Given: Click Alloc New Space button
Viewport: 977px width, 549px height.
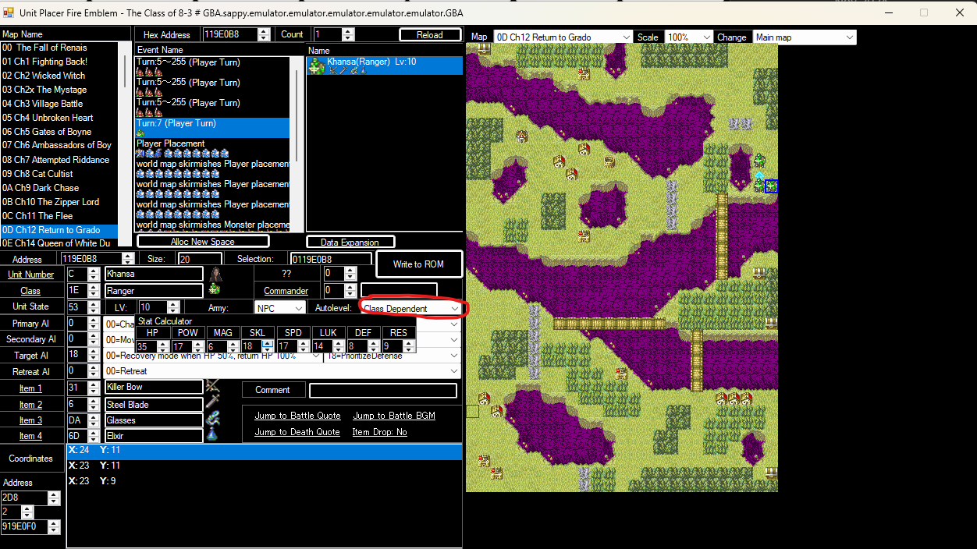Looking at the screenshot, I should (x=203, y=242).
